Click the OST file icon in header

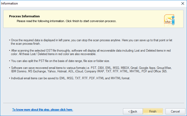point(168,20)
